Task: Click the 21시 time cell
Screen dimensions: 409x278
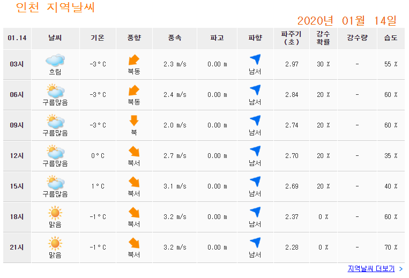Action: pos(17,247)
